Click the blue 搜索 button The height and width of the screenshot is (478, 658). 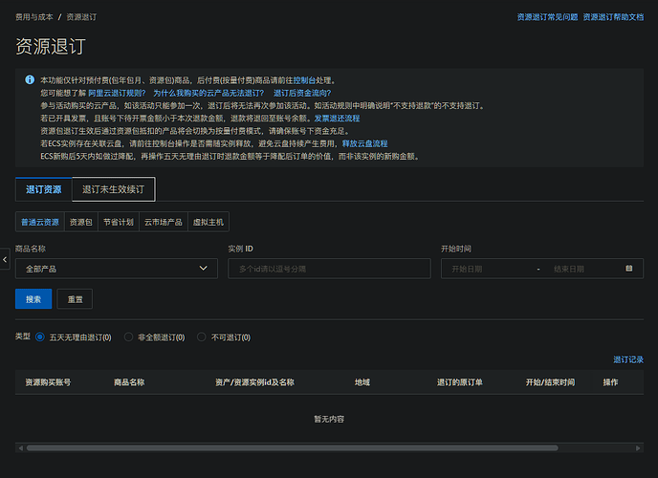[x=33, y=299]
